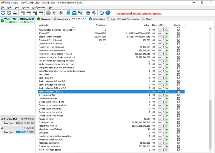
Task: Click green plus on Zero seeks row
Action: coord(167,75)
